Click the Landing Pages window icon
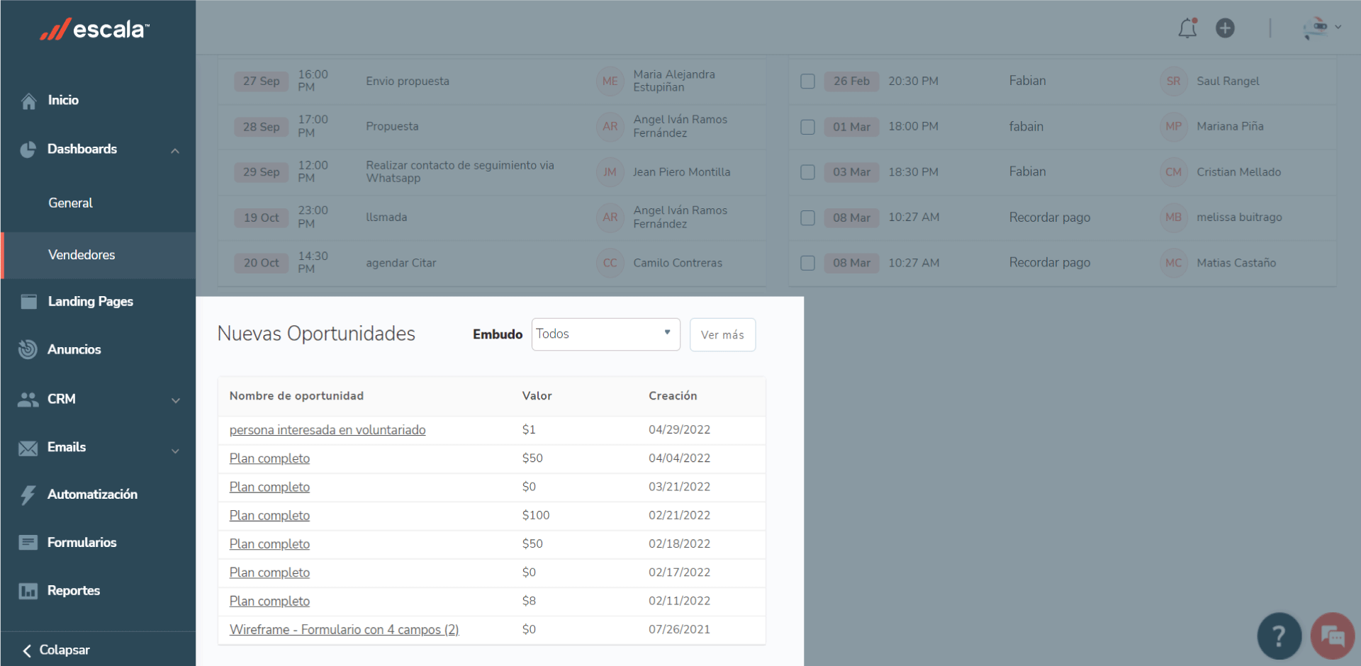 [x=28, y=302]
